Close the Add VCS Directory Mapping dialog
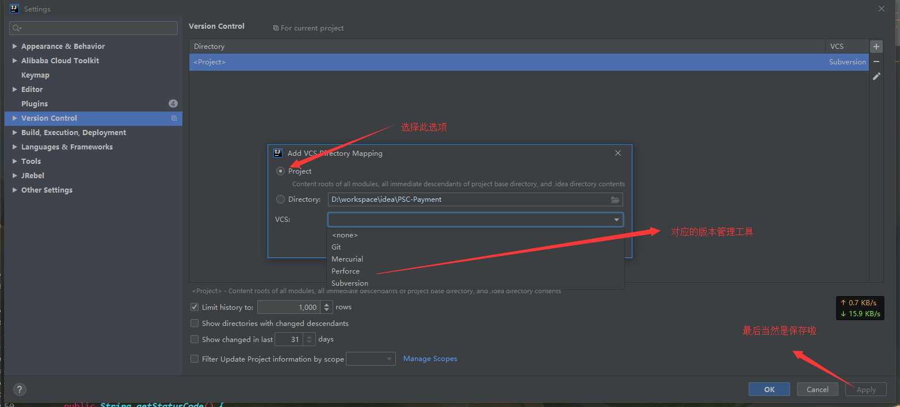 pos(618,153)
